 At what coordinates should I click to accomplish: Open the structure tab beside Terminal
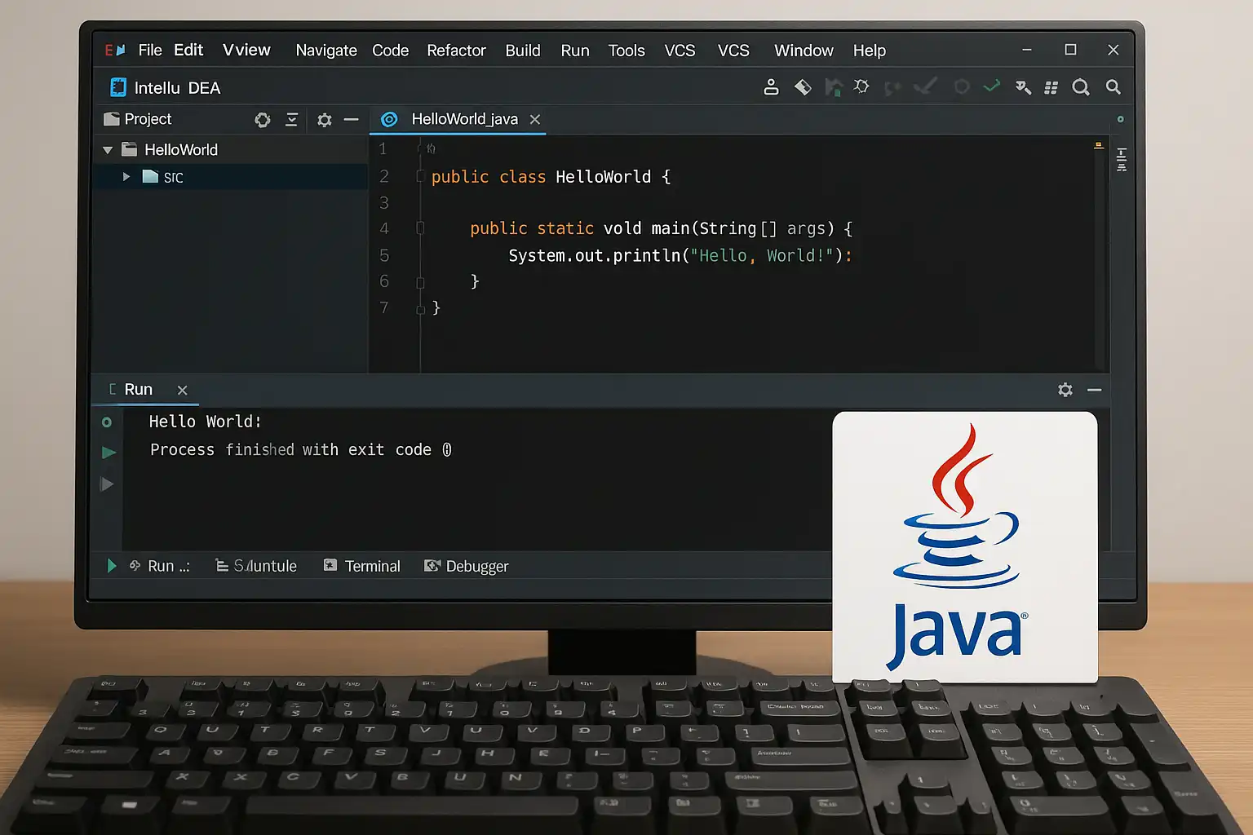point(256,566)
